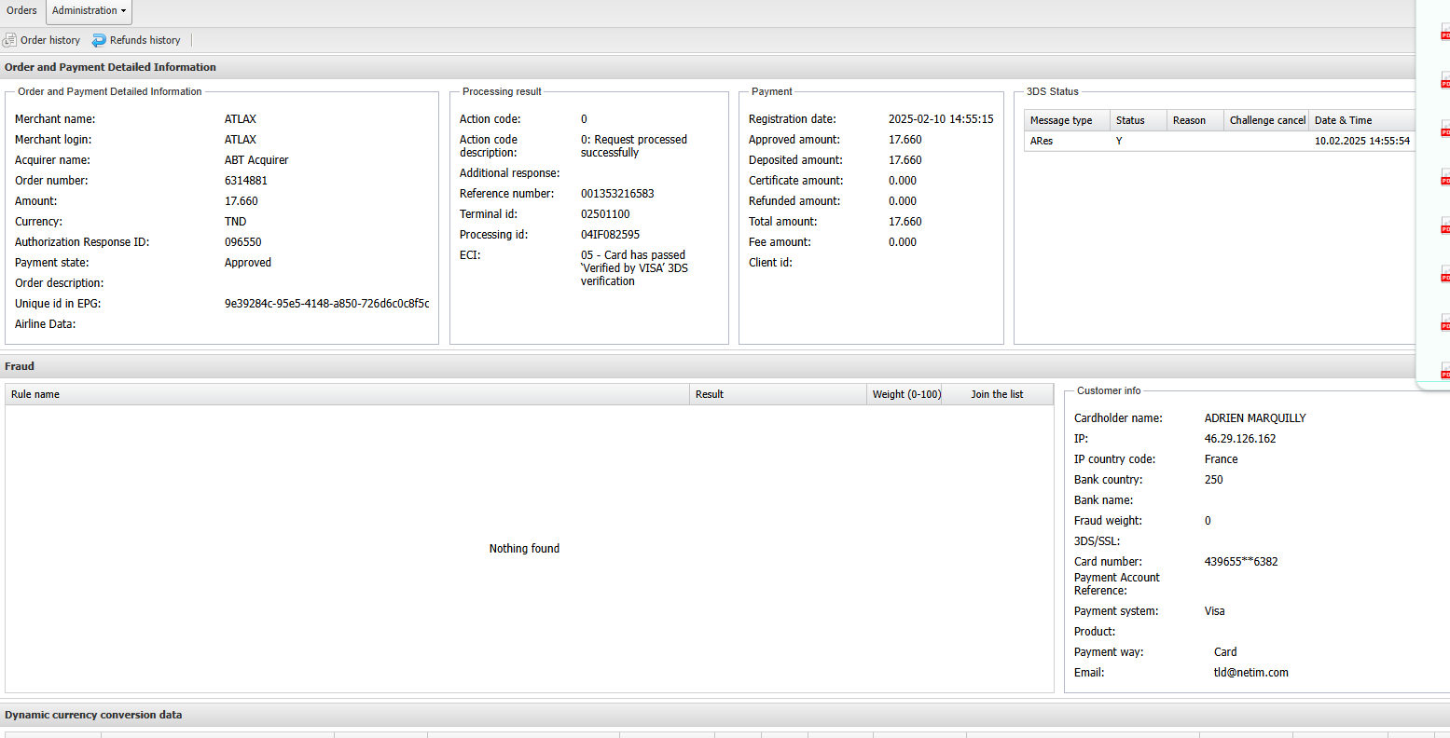Click the Join the list column header

click(x=997, y=394)
